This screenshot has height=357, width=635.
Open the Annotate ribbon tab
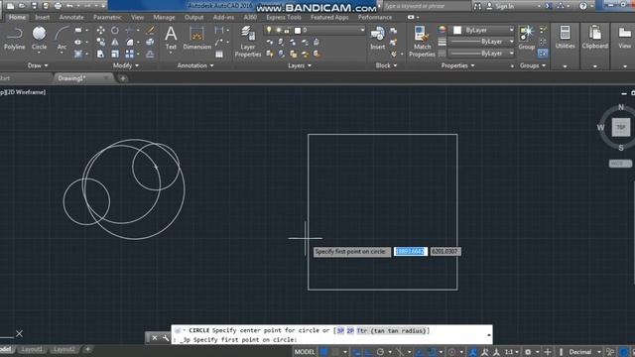tap(71, 17)
